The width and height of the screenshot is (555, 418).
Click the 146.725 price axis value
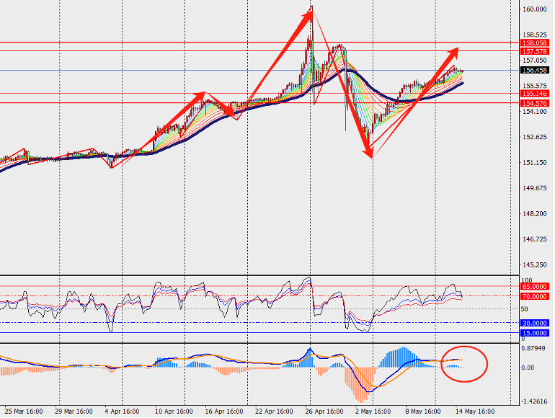click(x=535, y=239)
